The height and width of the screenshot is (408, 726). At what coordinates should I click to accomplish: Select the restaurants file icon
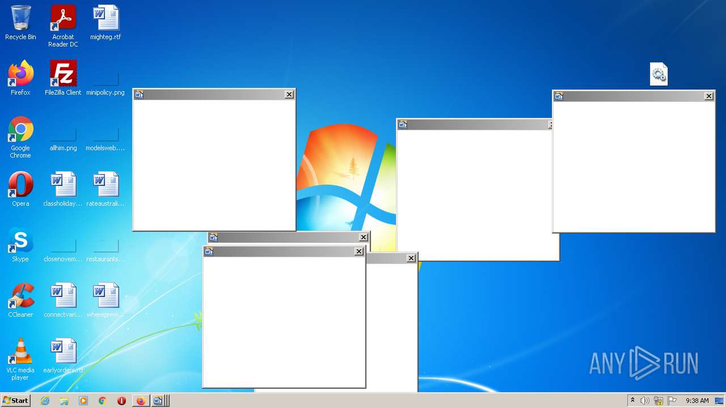[x=105, y=245]
